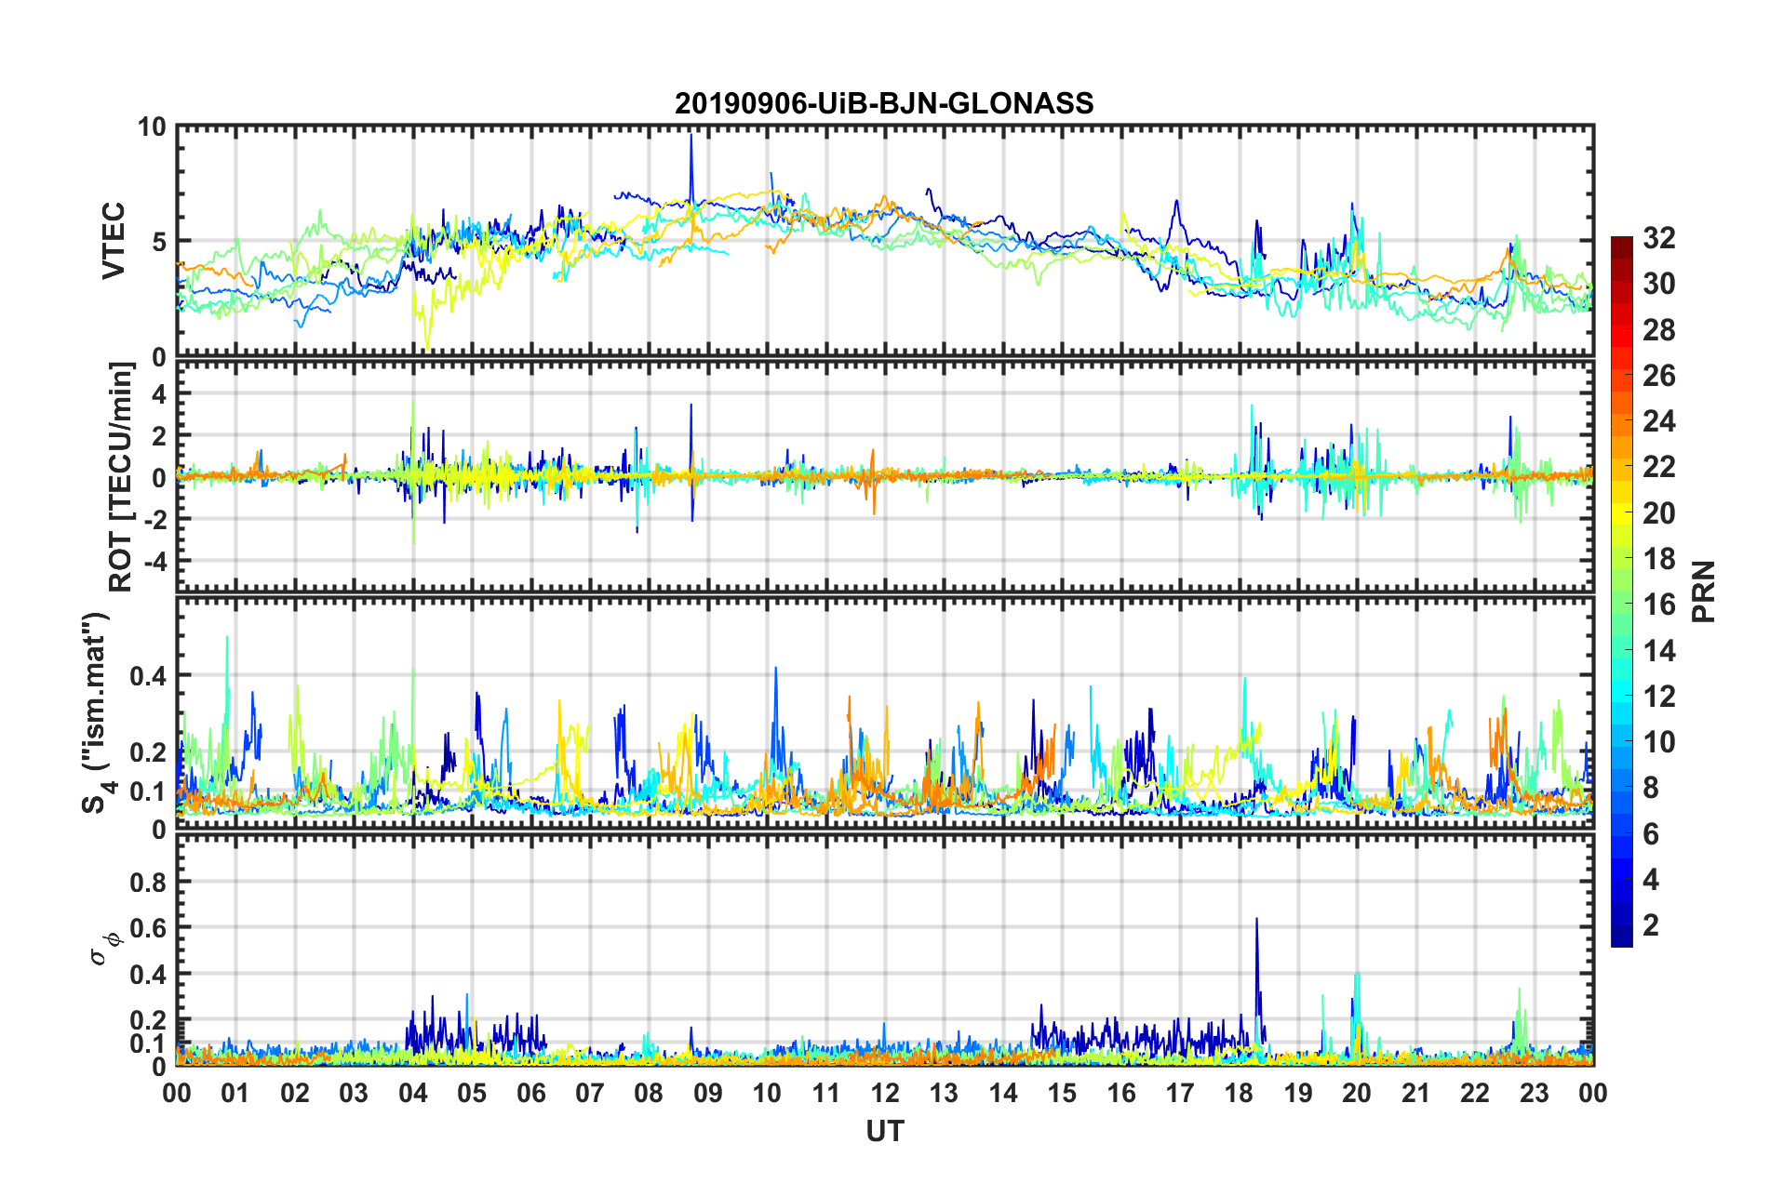Click colorbar tick label 30
Image resolution: width=1770 pixels, height=1183 pixels.
click(1658, 284)
